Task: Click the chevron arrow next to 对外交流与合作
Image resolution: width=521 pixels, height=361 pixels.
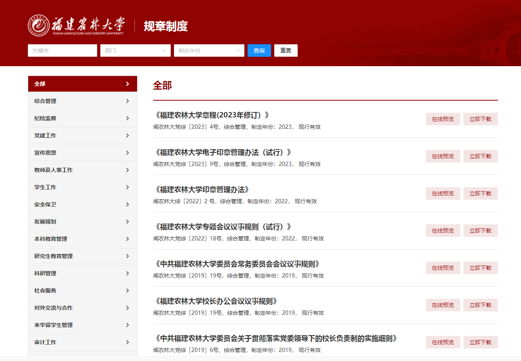Action: (127, 308)
